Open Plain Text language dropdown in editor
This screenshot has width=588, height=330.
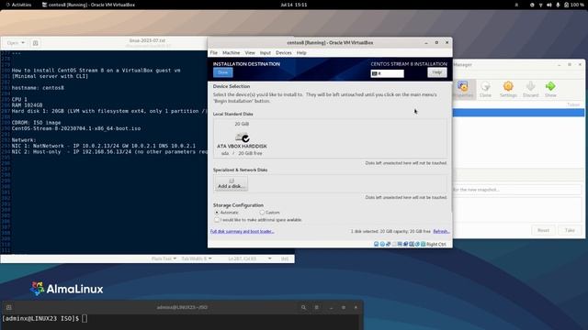164,258
